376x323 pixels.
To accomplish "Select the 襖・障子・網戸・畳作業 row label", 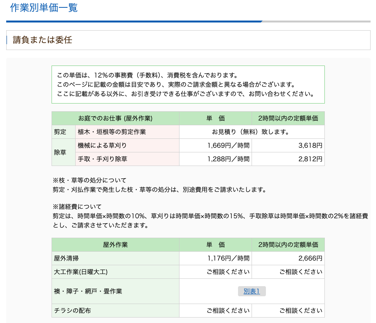I will [88, 291].
